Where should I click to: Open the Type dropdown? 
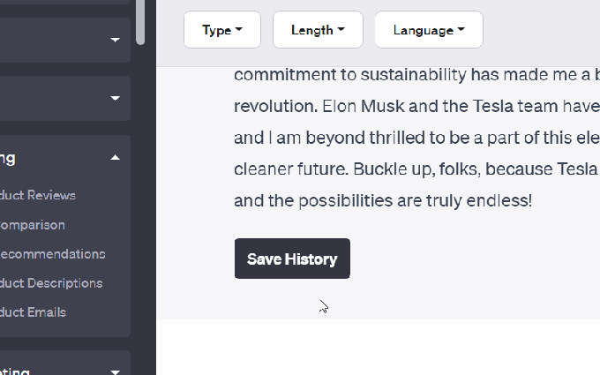221,30
